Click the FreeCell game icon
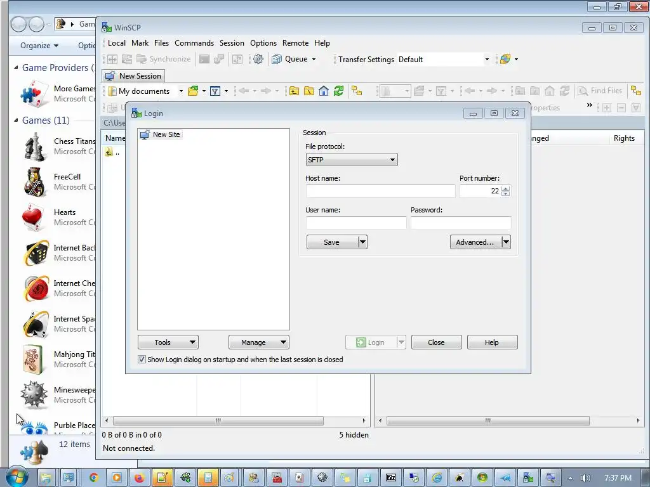Screen dimensions: 650x487 (x=34, y=182)
